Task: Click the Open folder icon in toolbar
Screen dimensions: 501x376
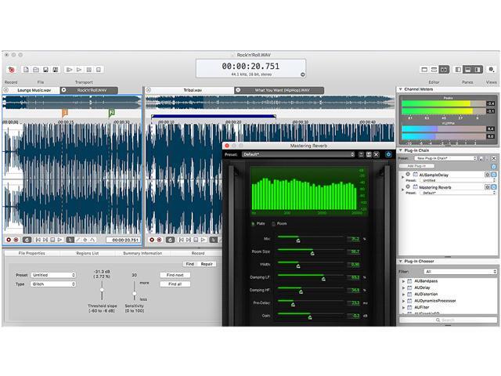Action: (x=35, y=70)
